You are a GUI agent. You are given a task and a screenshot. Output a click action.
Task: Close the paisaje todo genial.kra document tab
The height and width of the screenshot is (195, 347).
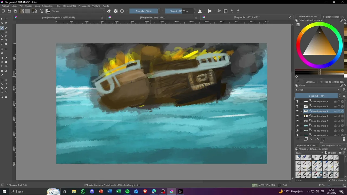tap(102, 17)
